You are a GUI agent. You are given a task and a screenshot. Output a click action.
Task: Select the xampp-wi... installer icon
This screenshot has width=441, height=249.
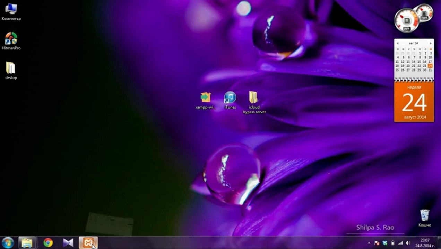click(x=206, y=98)
